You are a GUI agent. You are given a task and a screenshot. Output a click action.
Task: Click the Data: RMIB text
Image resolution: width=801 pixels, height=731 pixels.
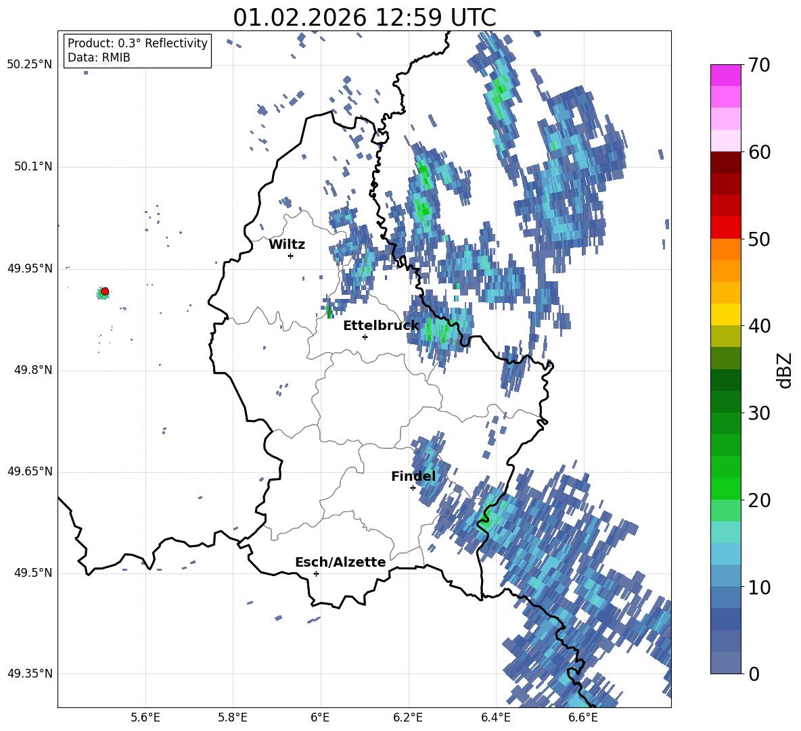pyautogui.click(x=99, y=57)
